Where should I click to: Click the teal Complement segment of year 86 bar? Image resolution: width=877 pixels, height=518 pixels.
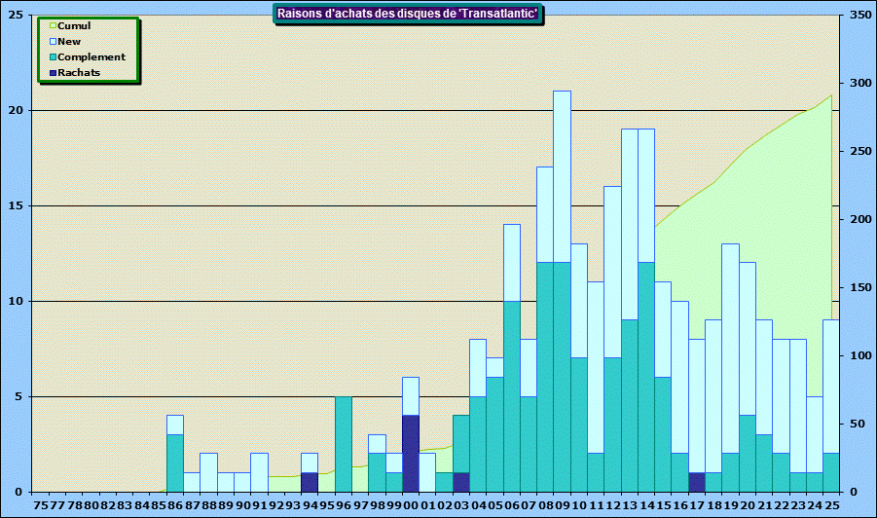pyautogui.click(x=174, y=462)
